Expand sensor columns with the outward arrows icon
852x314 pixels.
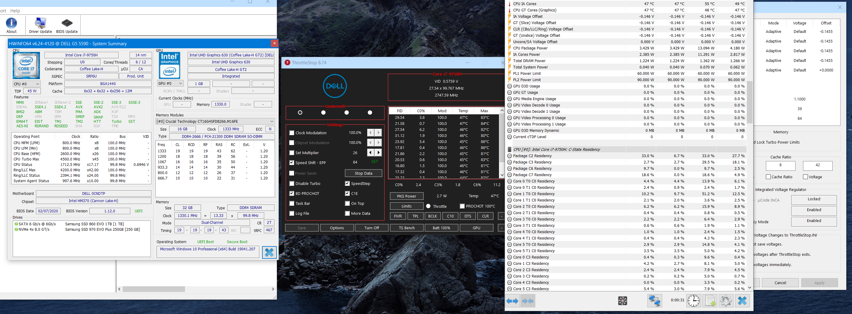pos(512,301)
